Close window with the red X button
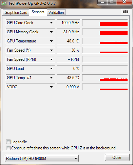The image size is (133, 165). click(125, 2)
